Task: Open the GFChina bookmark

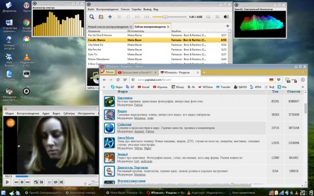Action: tap(206, 87)
